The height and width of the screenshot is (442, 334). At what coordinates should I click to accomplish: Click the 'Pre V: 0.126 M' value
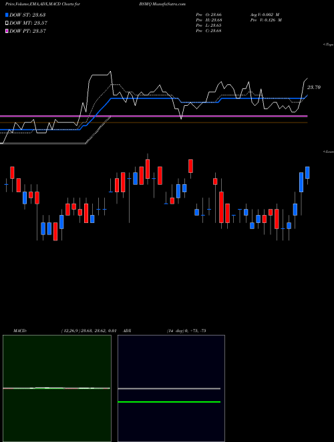266,20
